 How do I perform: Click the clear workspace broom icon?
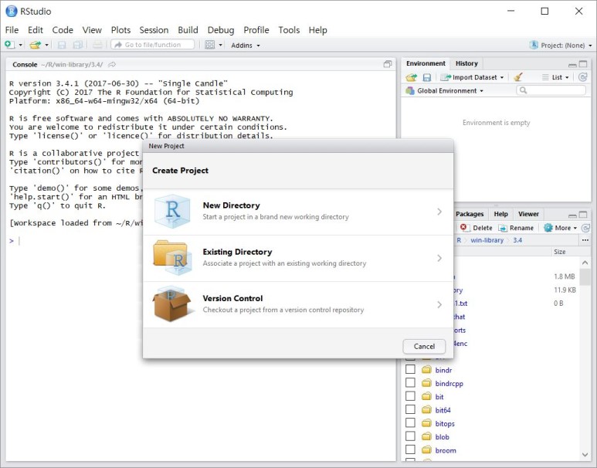[517, 77]
